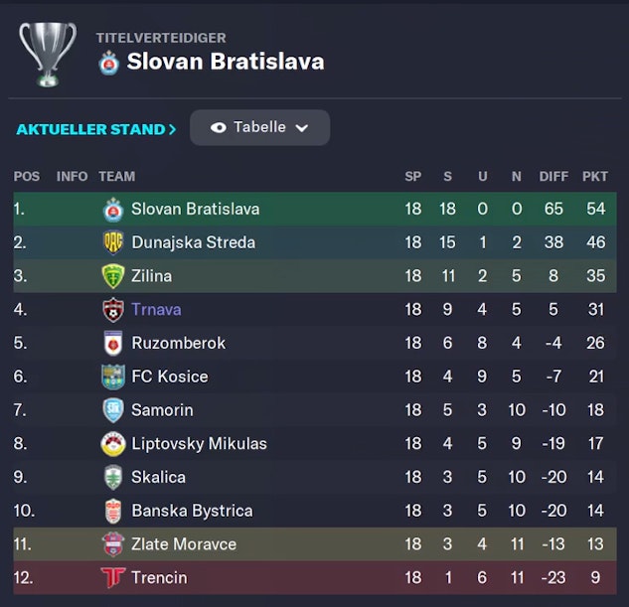This screenshot has height=607, width=629.
Task: Sort the table by DIFF column
Action: [x=553, y=177]
